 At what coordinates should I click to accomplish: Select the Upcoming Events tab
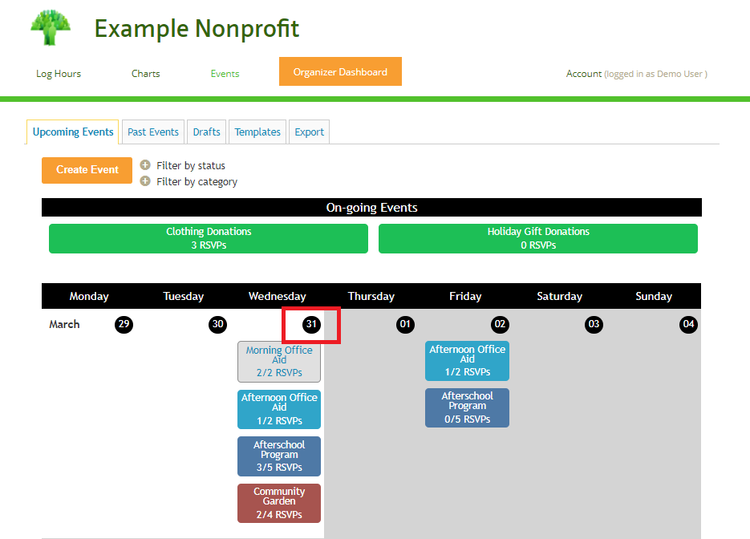73,132
